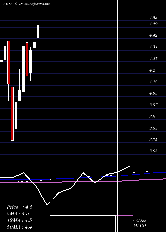Screen dimensions: 166x232
Task: Click the 4.12 price axis label
Action: click(153, 82)
